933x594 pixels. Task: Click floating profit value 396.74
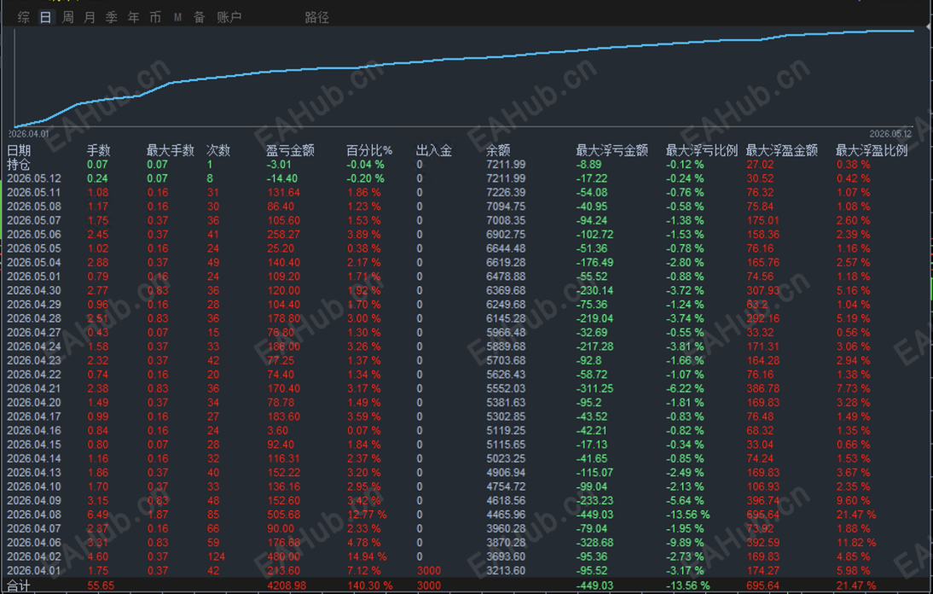[762, 501]
